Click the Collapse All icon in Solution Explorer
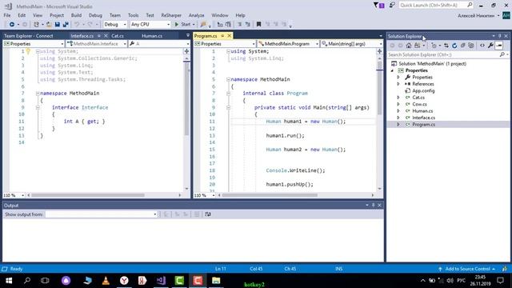512x288 pixels. tap(462, 46)
